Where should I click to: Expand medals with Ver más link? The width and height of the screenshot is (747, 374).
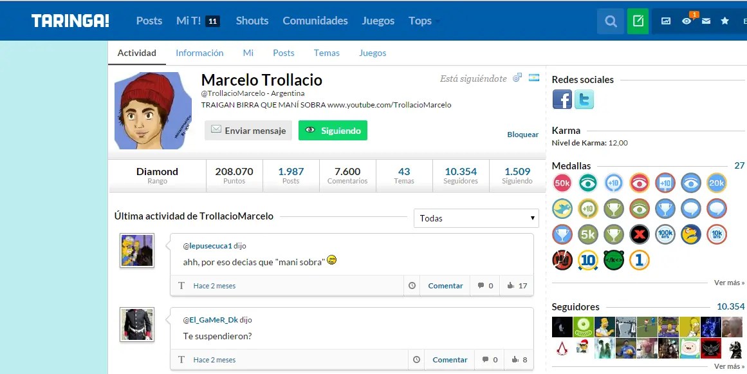pos(729,283)
